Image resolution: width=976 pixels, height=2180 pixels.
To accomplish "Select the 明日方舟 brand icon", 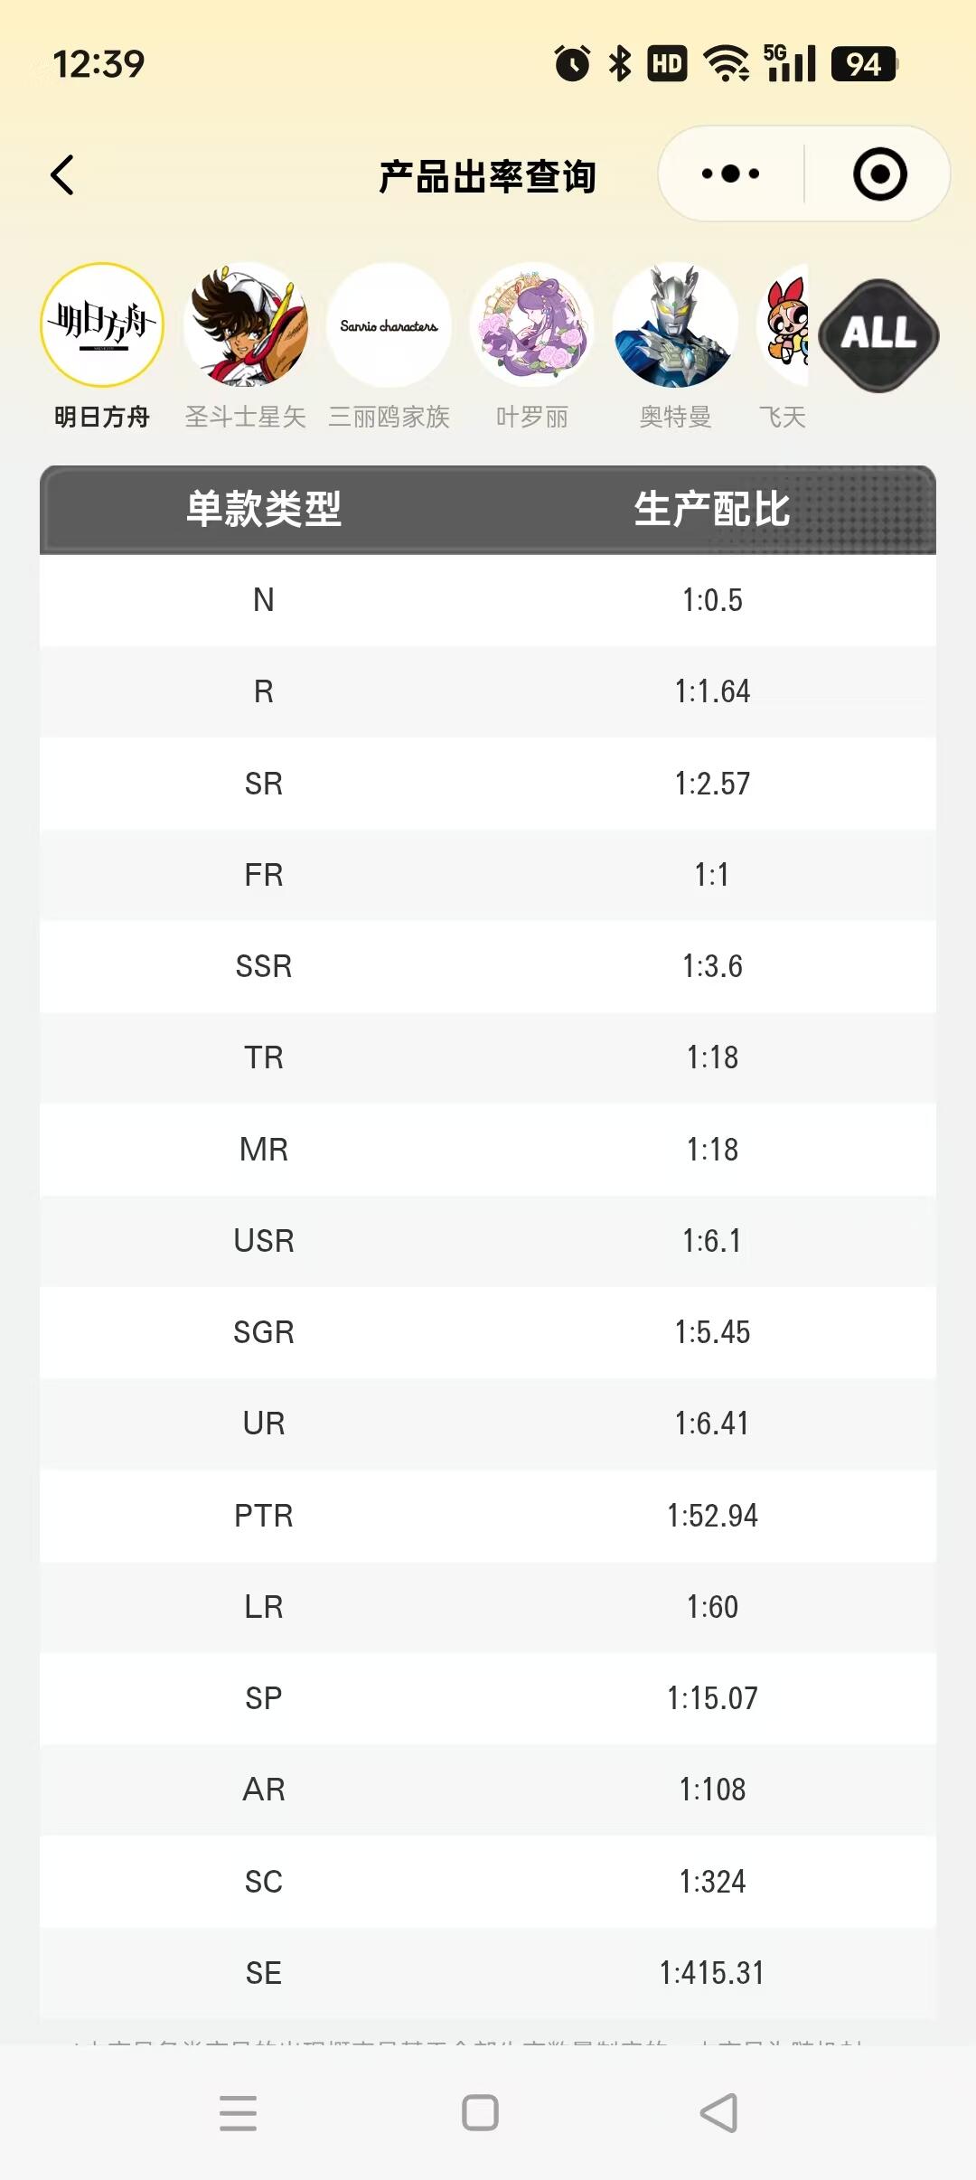I will (102, 325).
